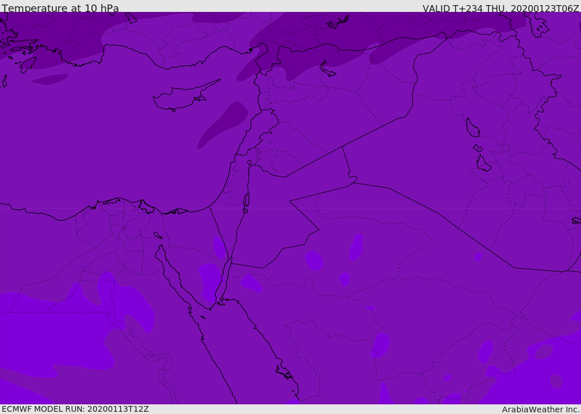Click the 'ECMWF MODEL RUN: 20200113T12Z' footer text

(x=75, y=409)
